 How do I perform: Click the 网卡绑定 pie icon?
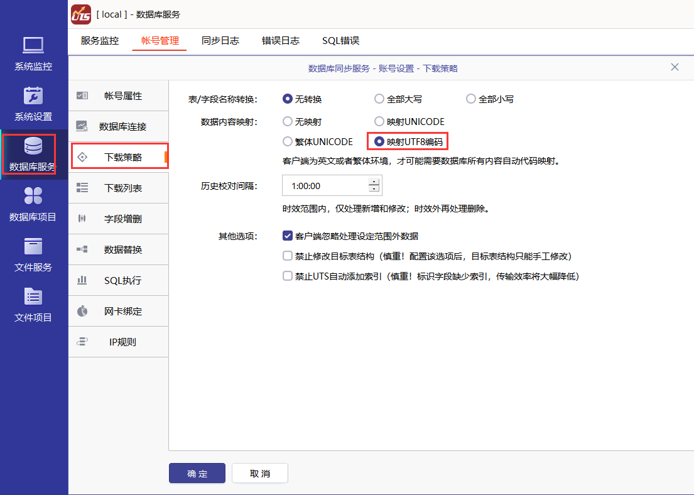(x=82, y=311)
